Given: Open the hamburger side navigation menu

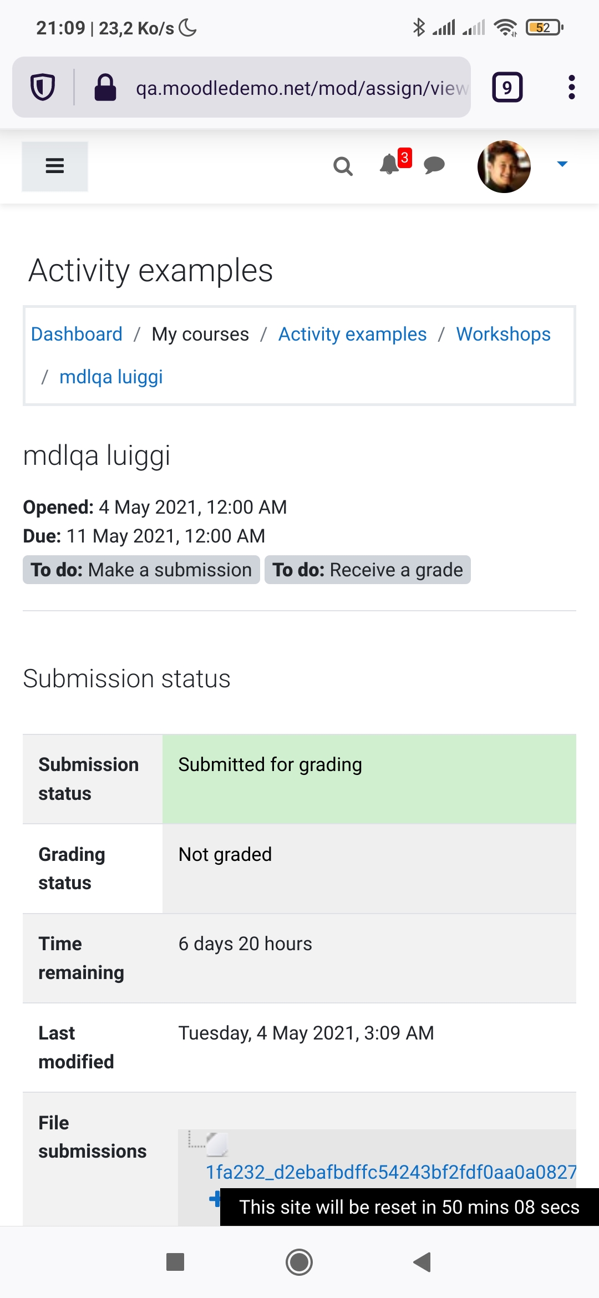Looking at the screenshot, I should (55, 166).
